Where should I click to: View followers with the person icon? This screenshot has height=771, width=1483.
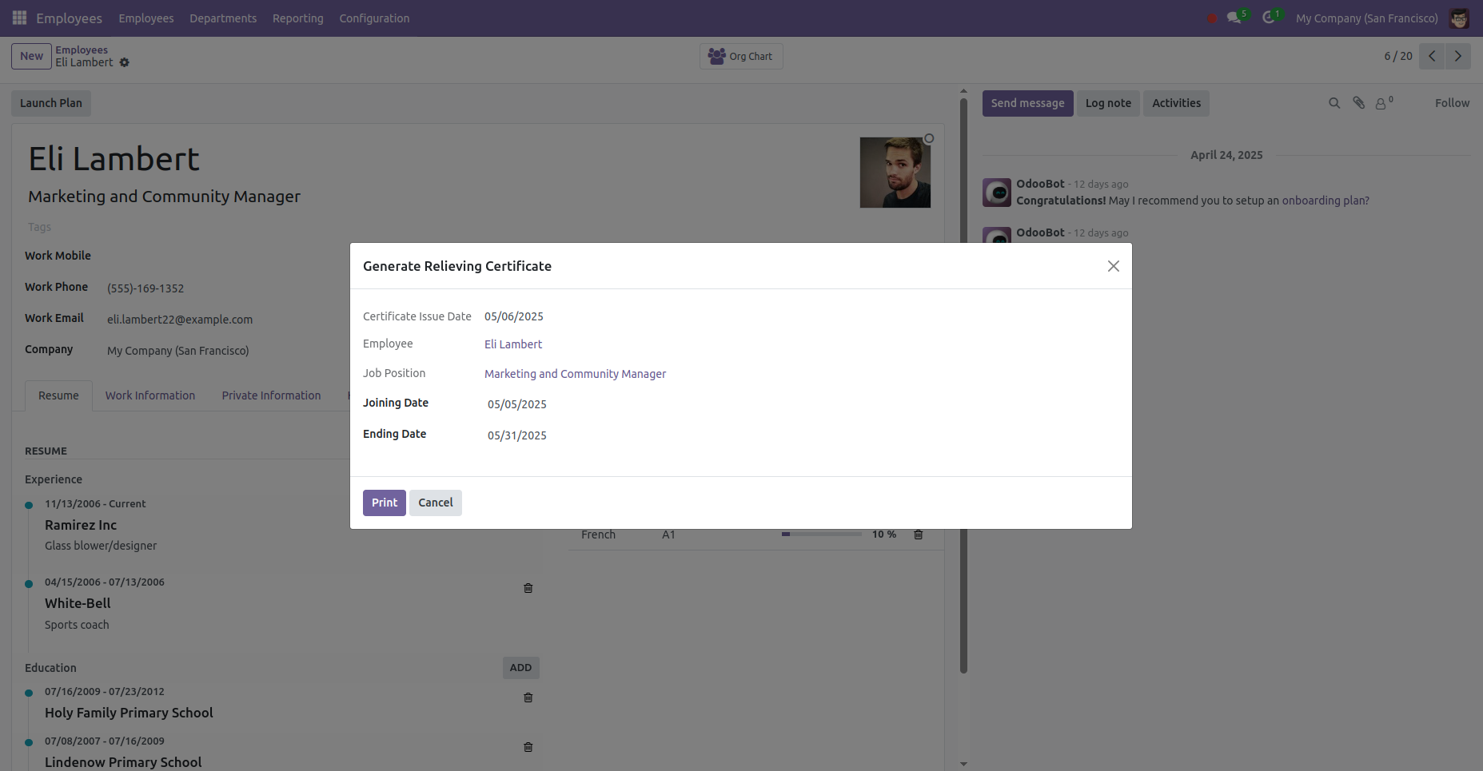point(1382,102)
